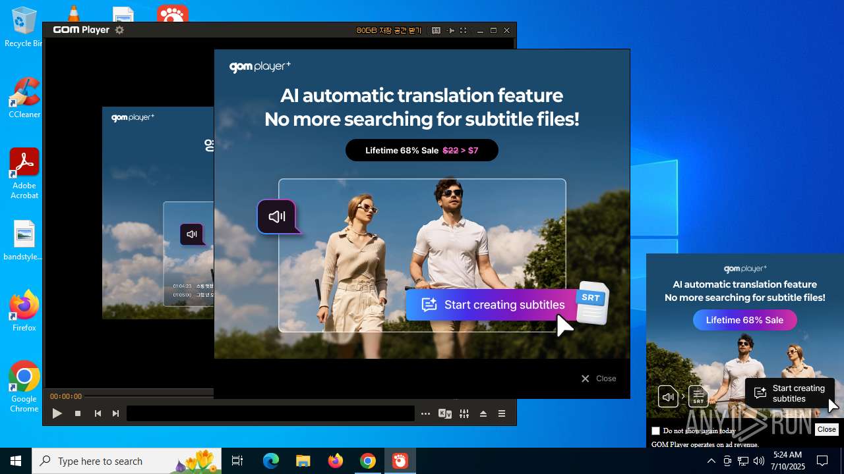
Task: Close the GOM Player window
Action: 506,30
